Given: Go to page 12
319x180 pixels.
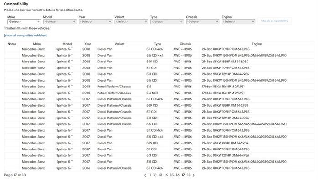Looking at the screenshot, I should pyautogui.click(x=155, y=175).
